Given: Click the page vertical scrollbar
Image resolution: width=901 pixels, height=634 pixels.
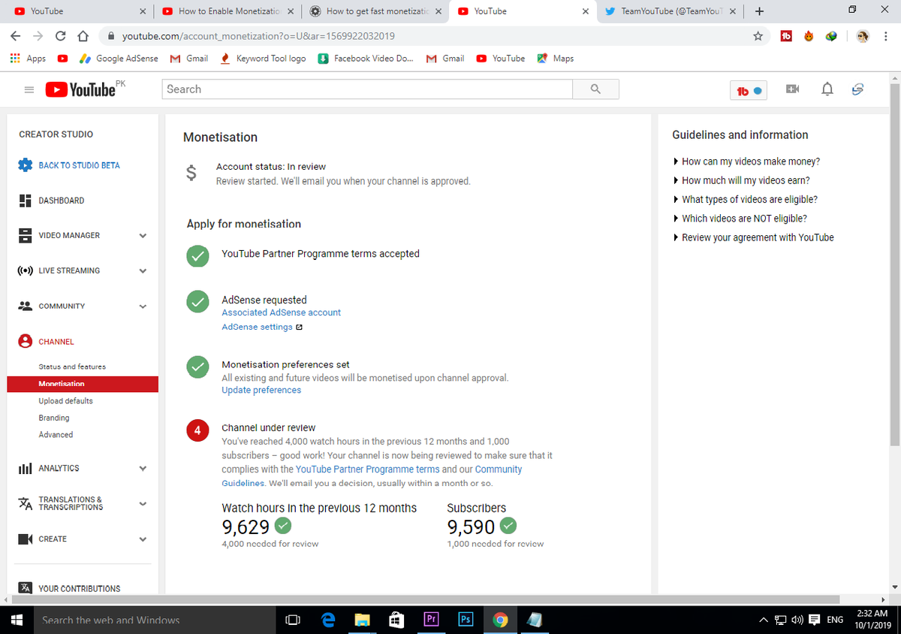Looking at the screenshot, I should (894, 263).
